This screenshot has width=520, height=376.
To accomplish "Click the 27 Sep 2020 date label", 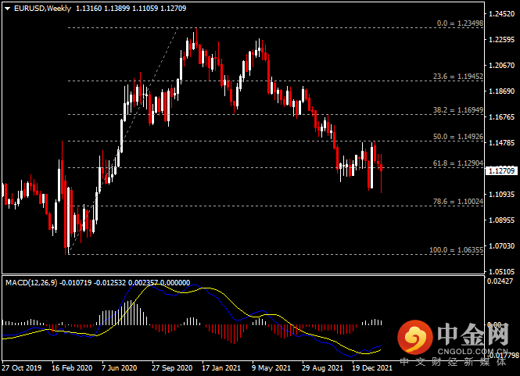I will click(x=172, y=367).
